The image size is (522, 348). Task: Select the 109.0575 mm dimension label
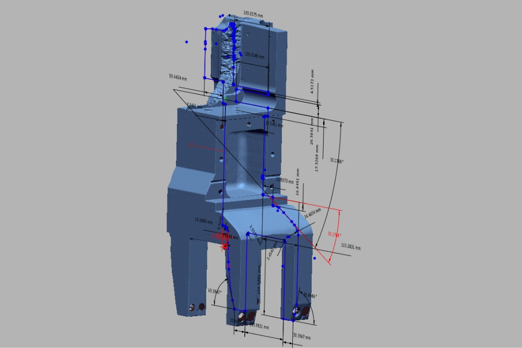click(x=253, y=14)
